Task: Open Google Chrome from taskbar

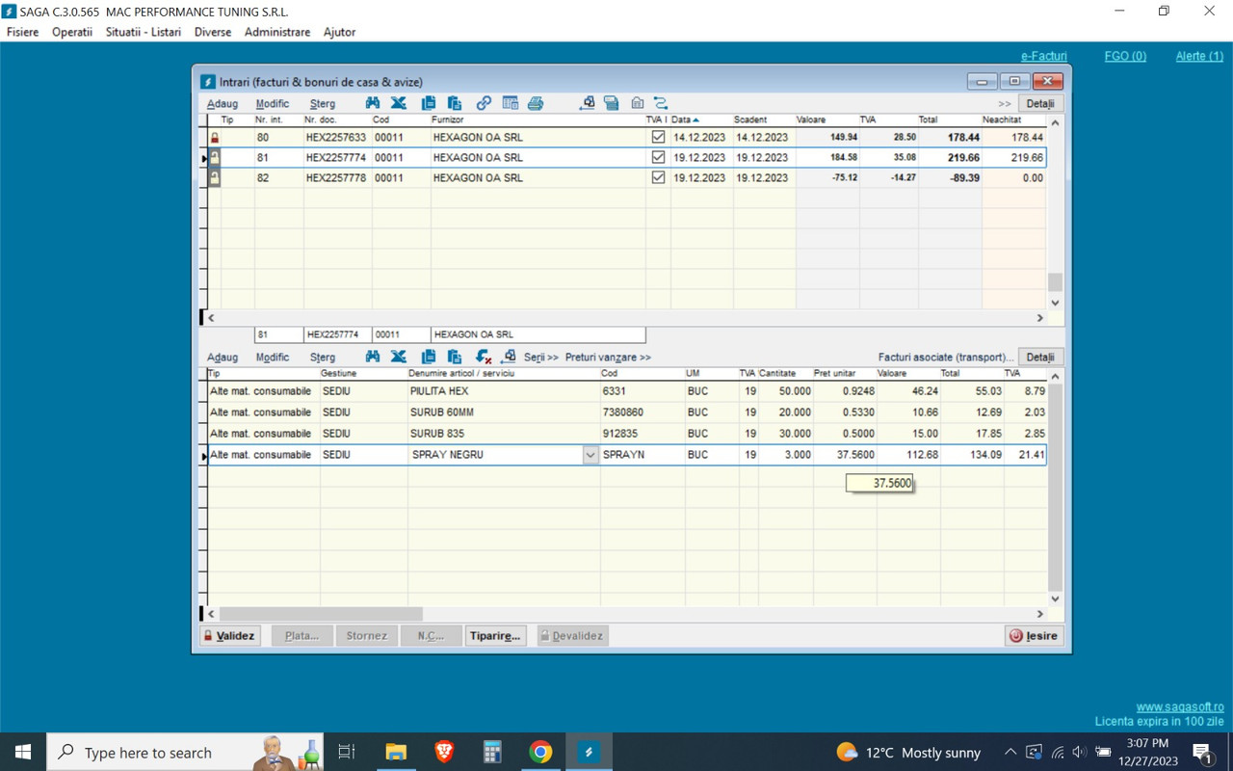Action: coord(540,752)
